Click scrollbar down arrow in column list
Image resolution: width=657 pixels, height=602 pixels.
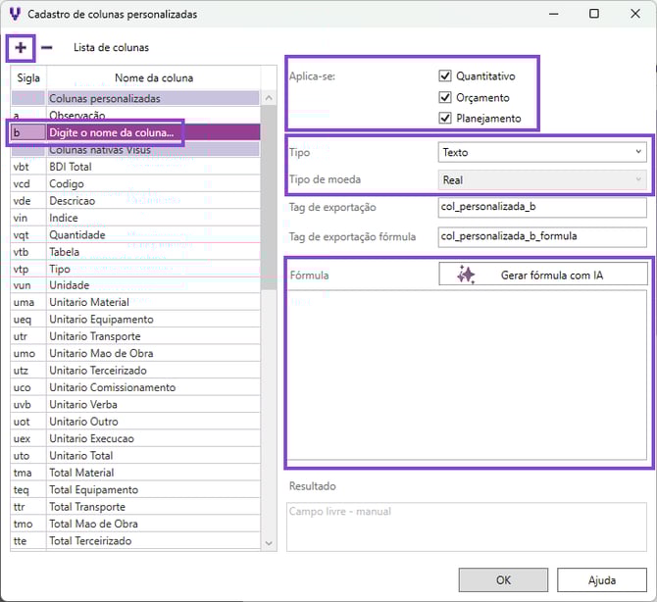click(270, 541)
